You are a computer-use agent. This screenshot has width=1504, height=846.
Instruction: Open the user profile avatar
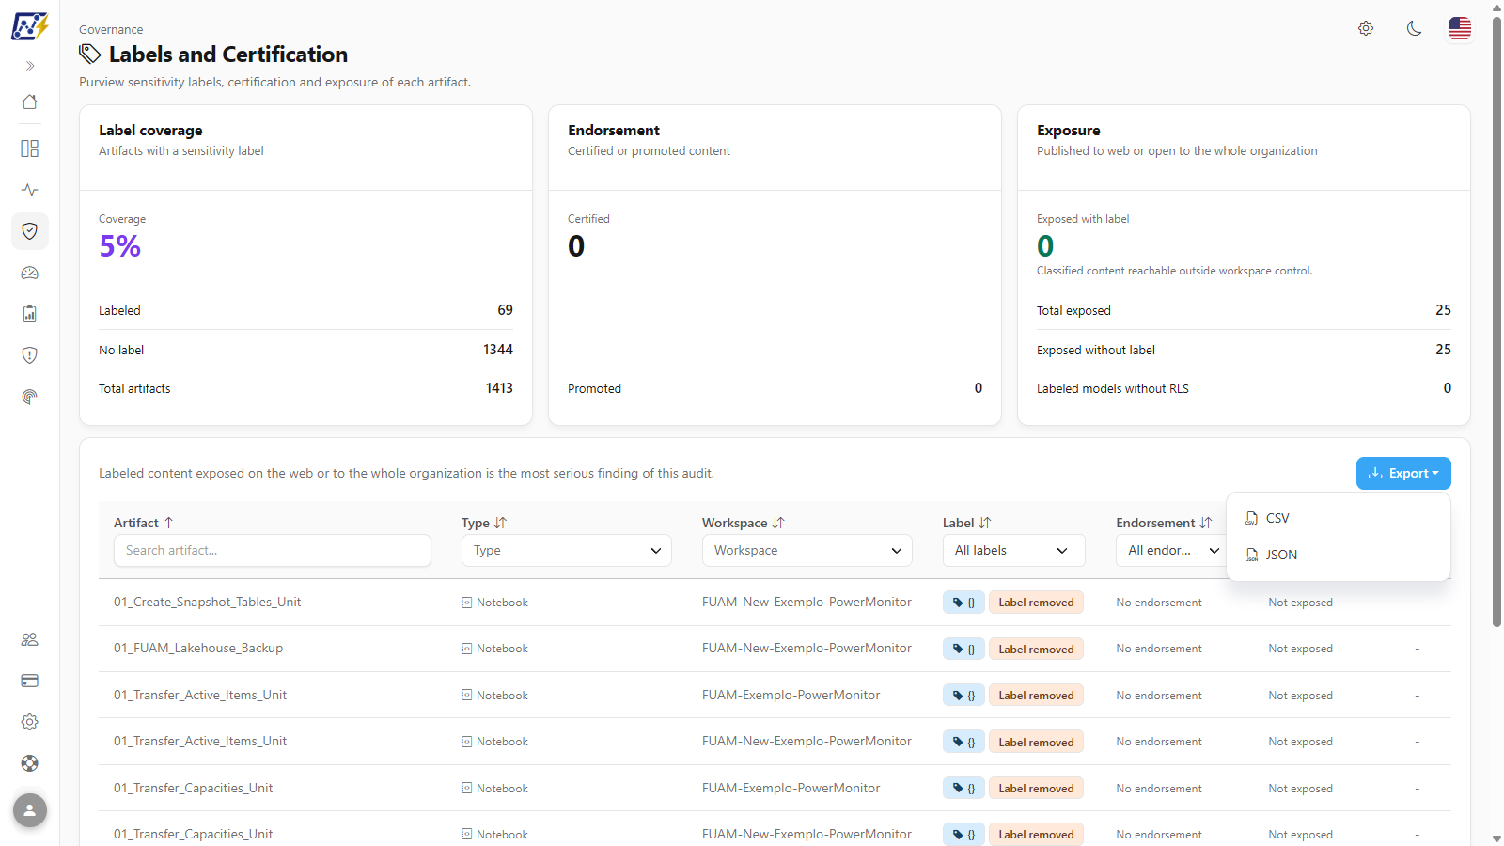coord(30,810)
